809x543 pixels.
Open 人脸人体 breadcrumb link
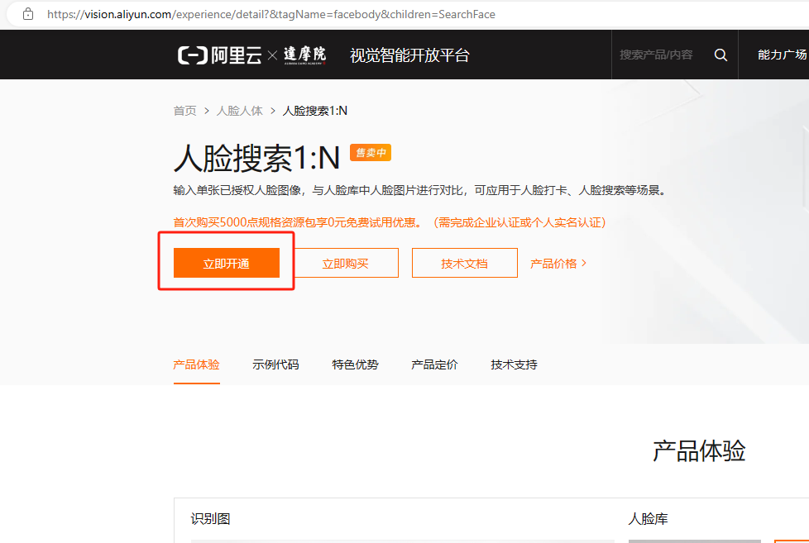point(239,111)
